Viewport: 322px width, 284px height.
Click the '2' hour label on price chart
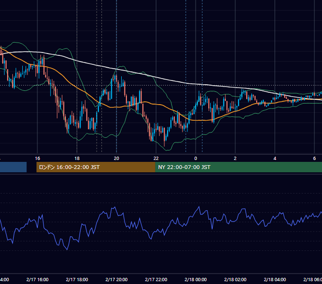tap(235, 159)
